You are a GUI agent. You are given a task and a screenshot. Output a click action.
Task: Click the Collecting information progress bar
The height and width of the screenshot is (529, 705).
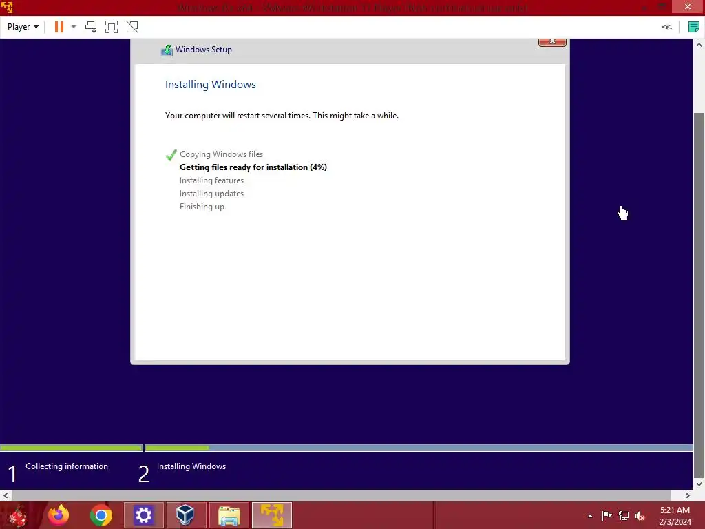(72, 448)
